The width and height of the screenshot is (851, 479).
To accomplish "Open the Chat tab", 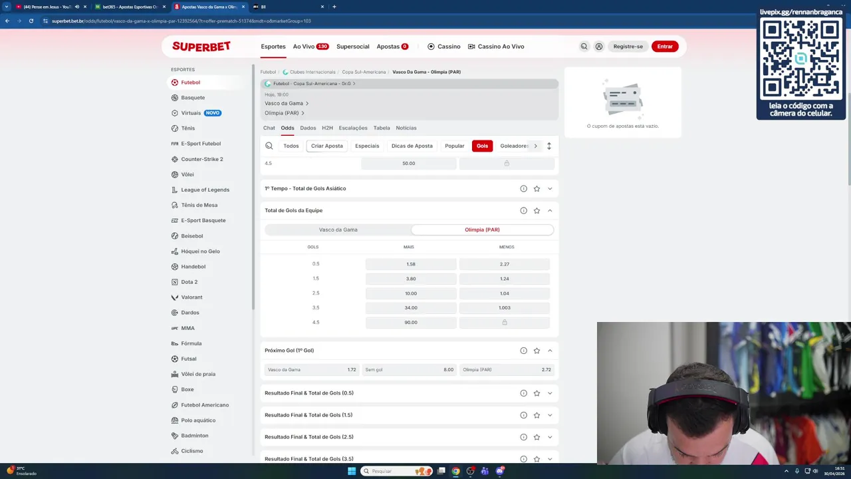I will coord(269,128).
